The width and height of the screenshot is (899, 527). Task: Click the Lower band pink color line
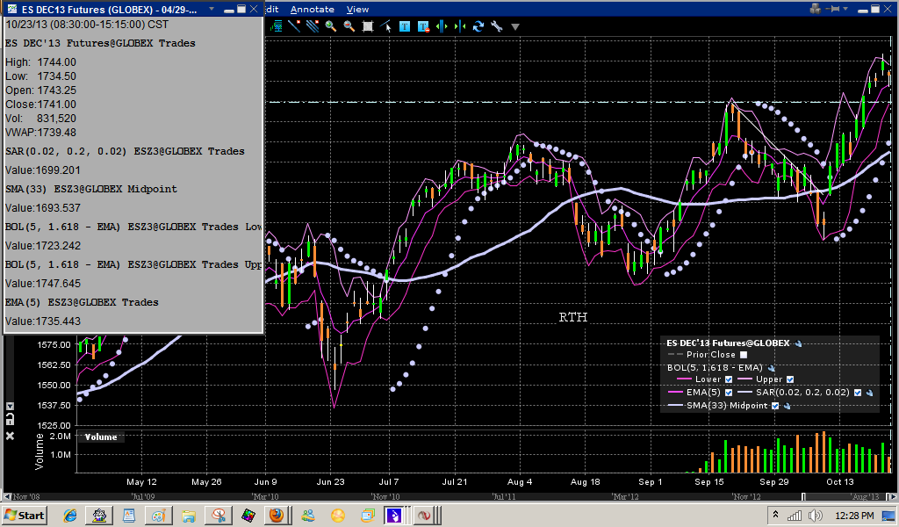[x=685, y=379]
